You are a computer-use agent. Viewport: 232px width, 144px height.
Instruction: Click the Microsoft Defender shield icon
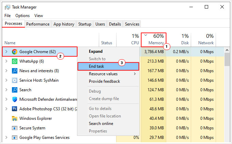click(x=15, y=99)
